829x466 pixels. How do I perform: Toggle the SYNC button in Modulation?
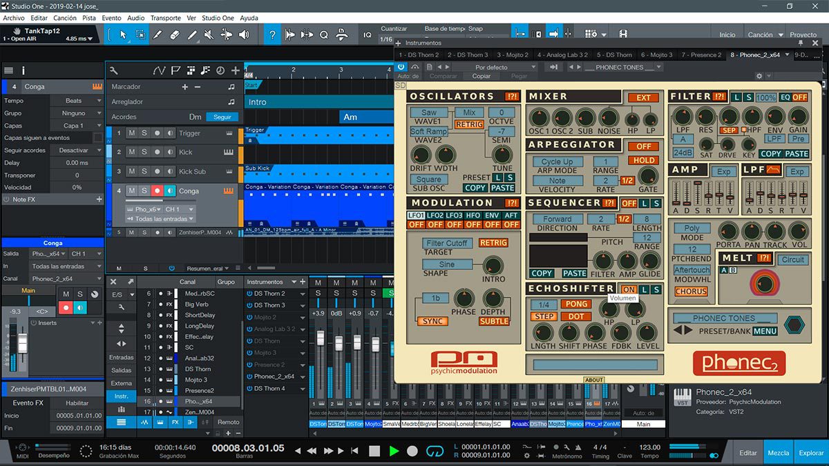click(432, 321)
